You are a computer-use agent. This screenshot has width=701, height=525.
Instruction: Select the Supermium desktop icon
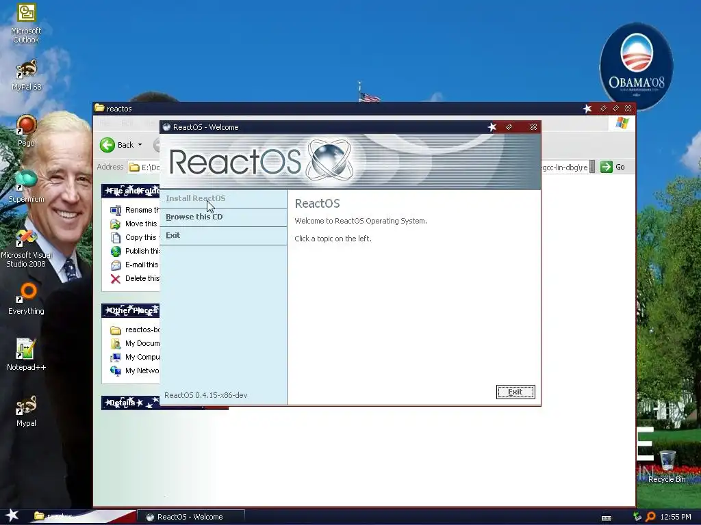pos(26,187)
